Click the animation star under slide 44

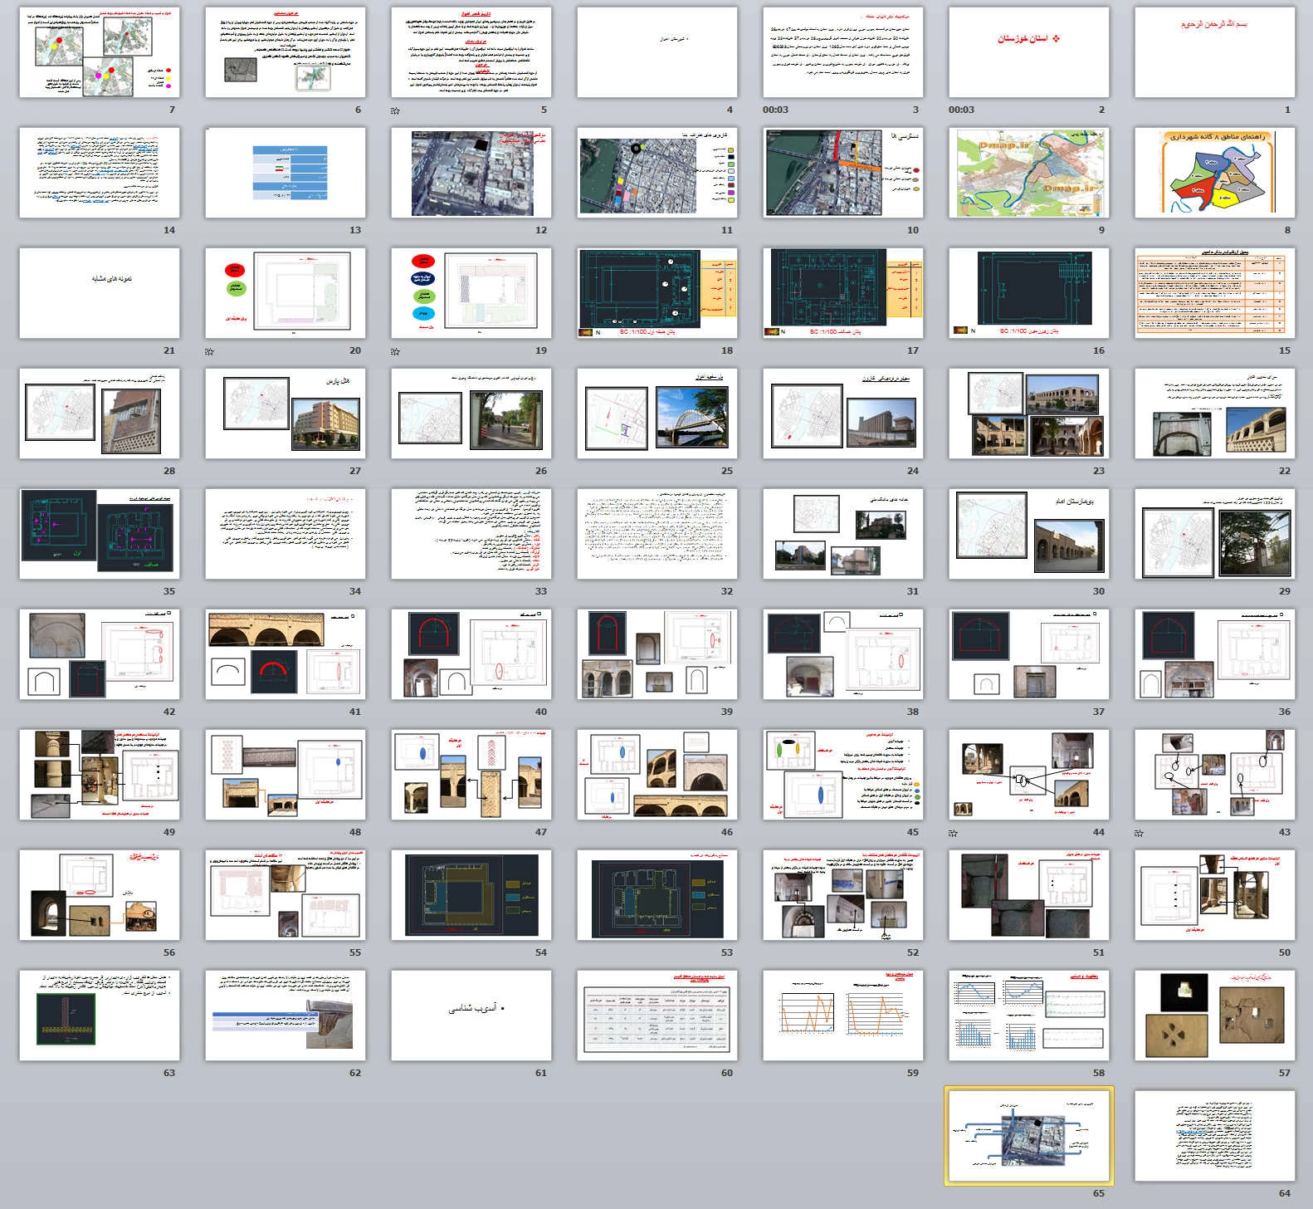click(954, 833)
